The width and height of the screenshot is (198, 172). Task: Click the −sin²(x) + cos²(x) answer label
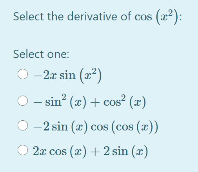[89, 101]
